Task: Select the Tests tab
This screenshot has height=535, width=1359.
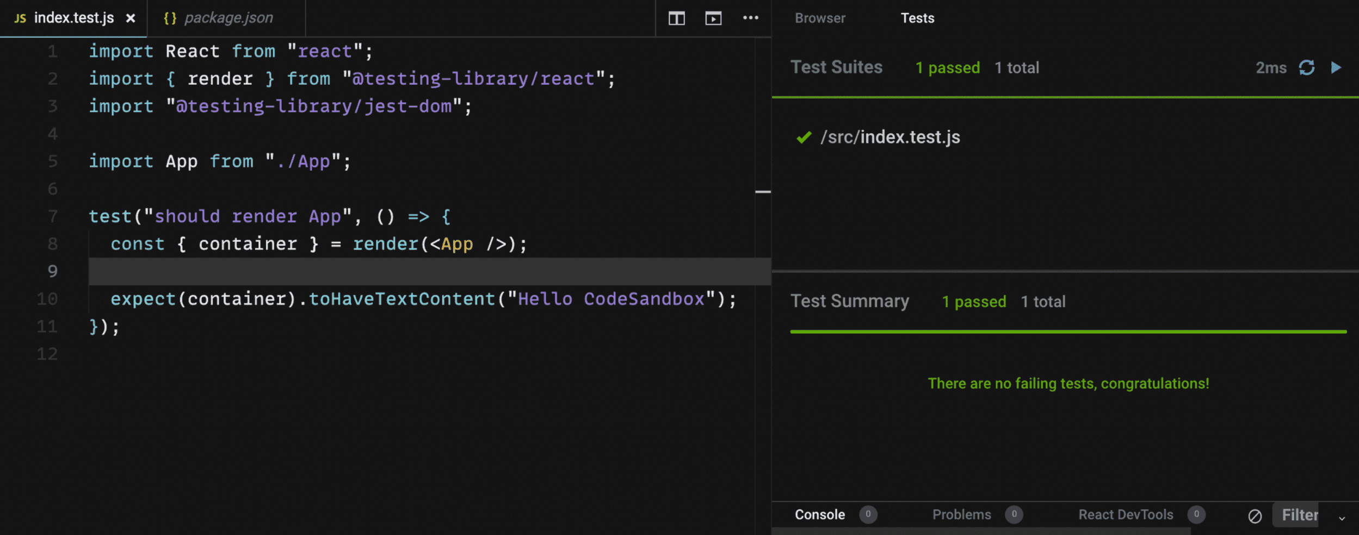Action: pos(917,18)
